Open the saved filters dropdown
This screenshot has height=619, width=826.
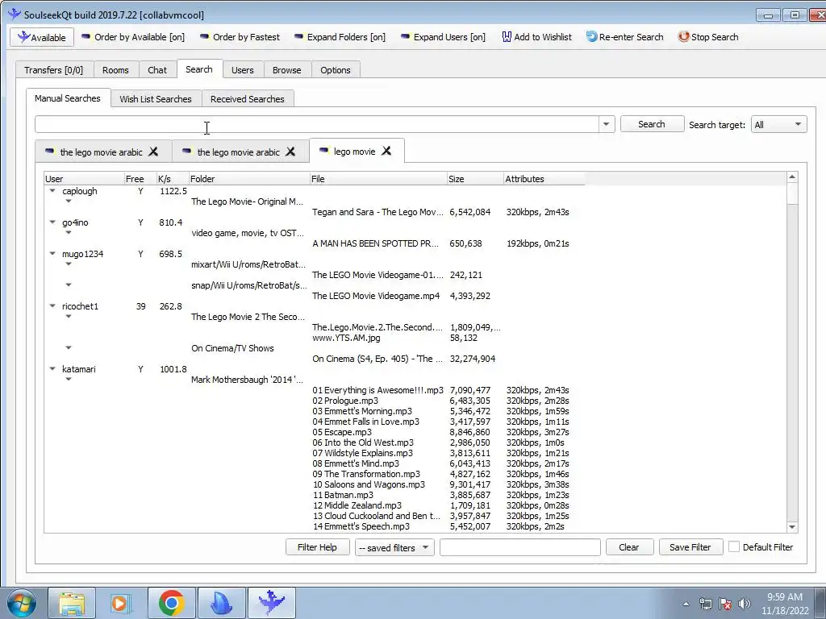[394, 548]
